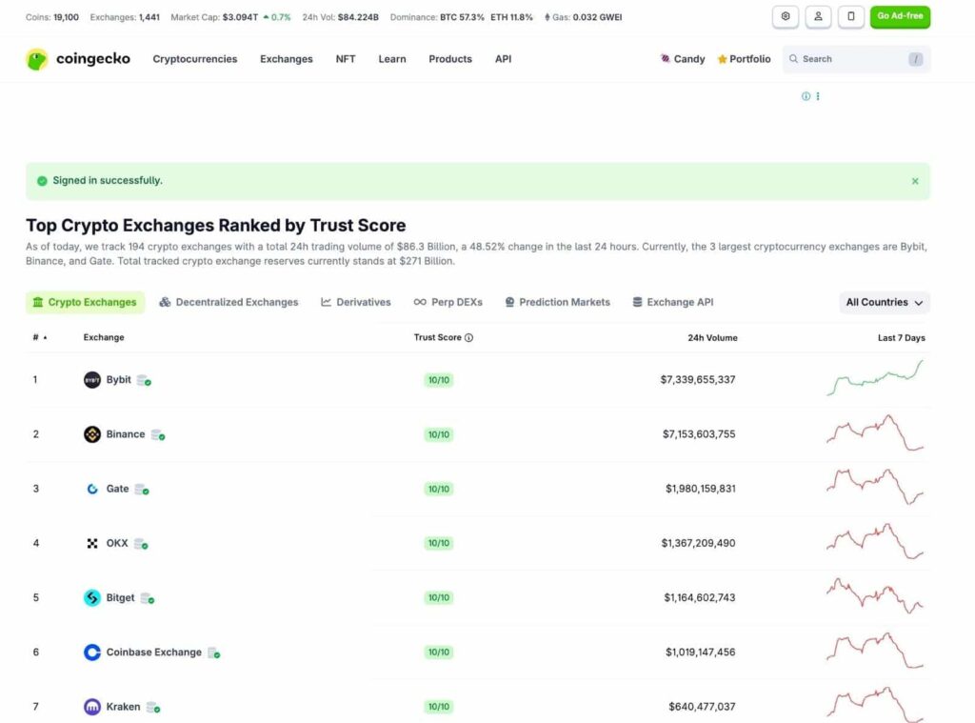Viewport: 975px width, 723px height.
Task: Click the search bar in the navigation
Action: 847,58
